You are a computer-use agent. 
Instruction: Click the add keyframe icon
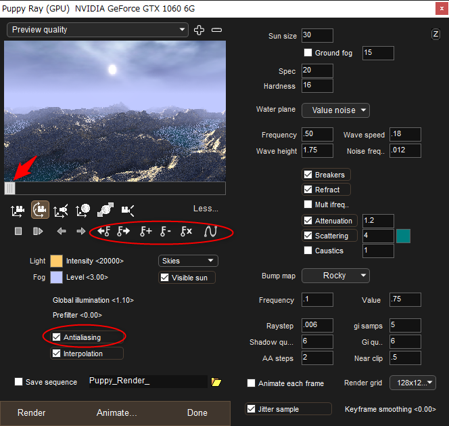[x=146, y=231]
